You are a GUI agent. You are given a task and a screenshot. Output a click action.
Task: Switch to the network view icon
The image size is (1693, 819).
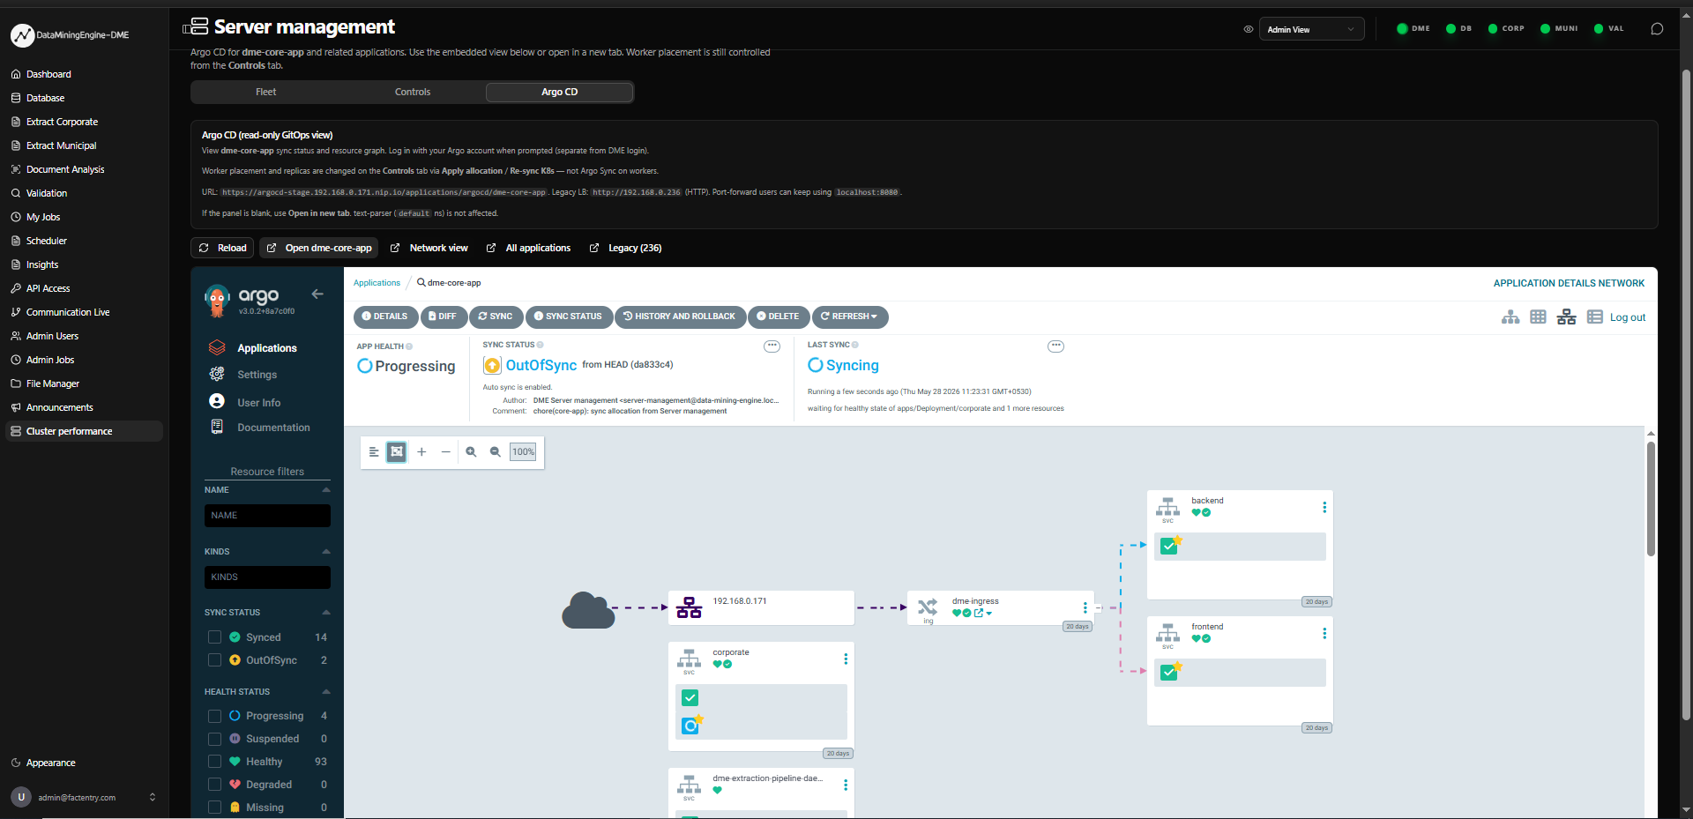pyautogui.click(x=1566, y=317)
